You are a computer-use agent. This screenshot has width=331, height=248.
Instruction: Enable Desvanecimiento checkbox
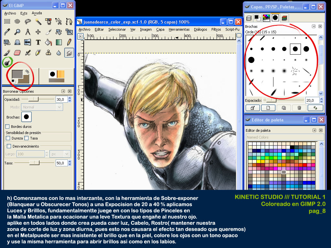click(x=9, y=146)
